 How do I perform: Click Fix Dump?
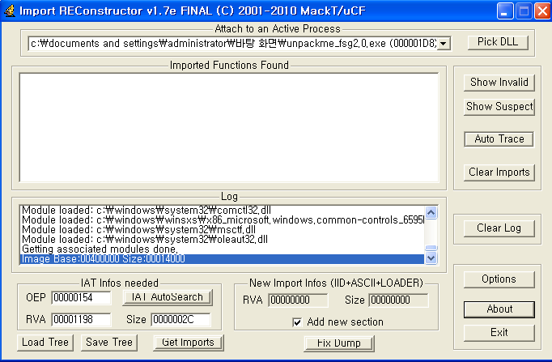click(339, 343)
